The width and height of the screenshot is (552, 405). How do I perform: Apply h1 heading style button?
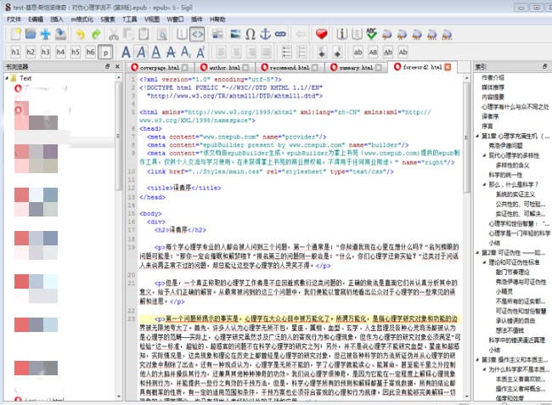coord(17,52)
